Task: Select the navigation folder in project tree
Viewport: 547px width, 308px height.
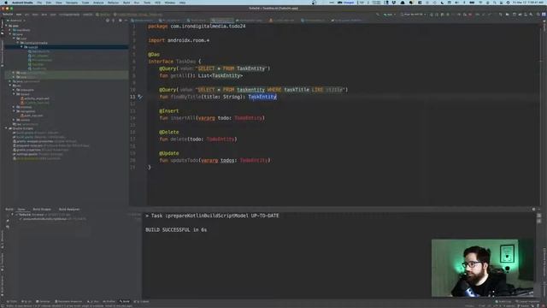Action: click(27, 111)
